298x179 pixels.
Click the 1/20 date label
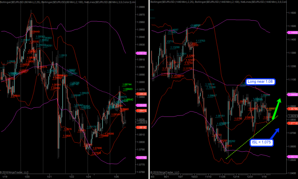(27, 177)
